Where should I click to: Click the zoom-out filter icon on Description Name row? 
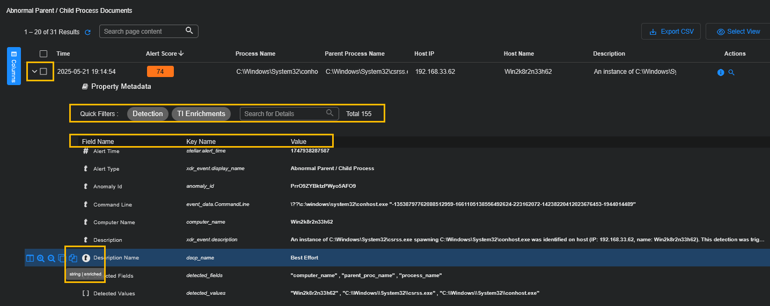52,258
